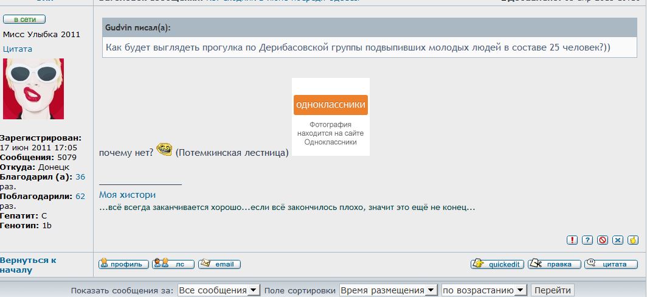The width and height of the screenshot is (647, 297).
Task: Quote this post with цитата button
Action: [611, 264]
